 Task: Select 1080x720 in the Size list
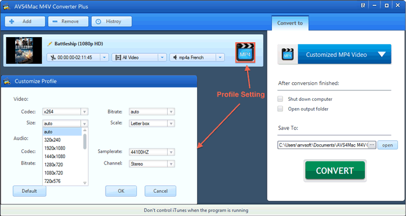63,173
